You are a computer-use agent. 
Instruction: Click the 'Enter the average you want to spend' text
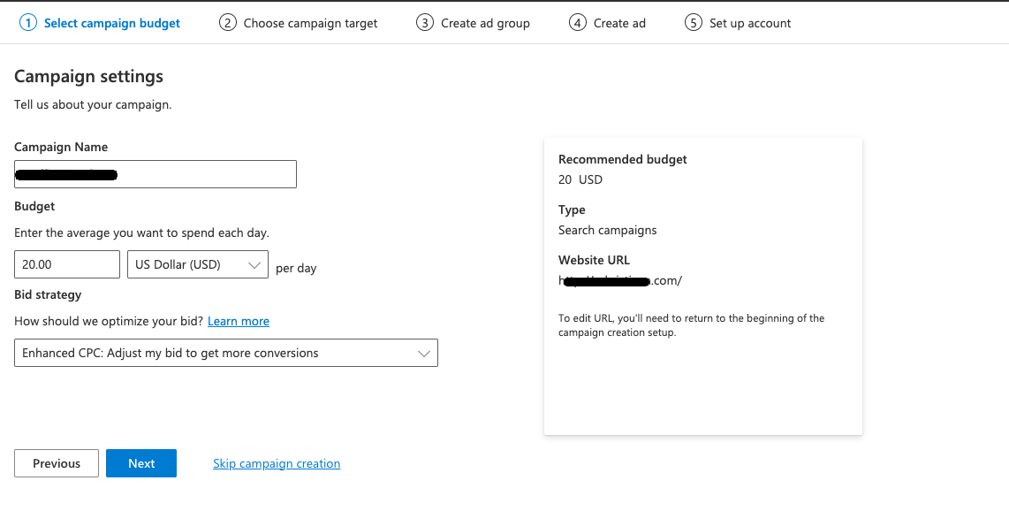(141, 233)
